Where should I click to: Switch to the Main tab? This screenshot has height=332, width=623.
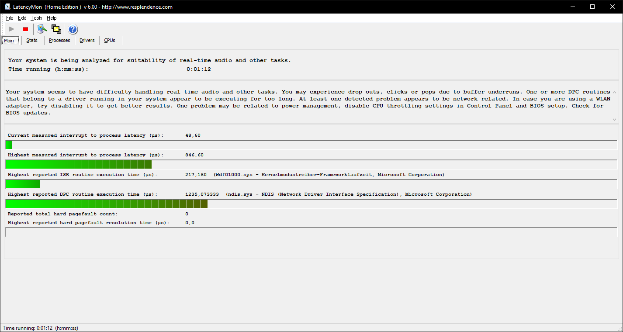pyautogui.click(x=9, y=41)
